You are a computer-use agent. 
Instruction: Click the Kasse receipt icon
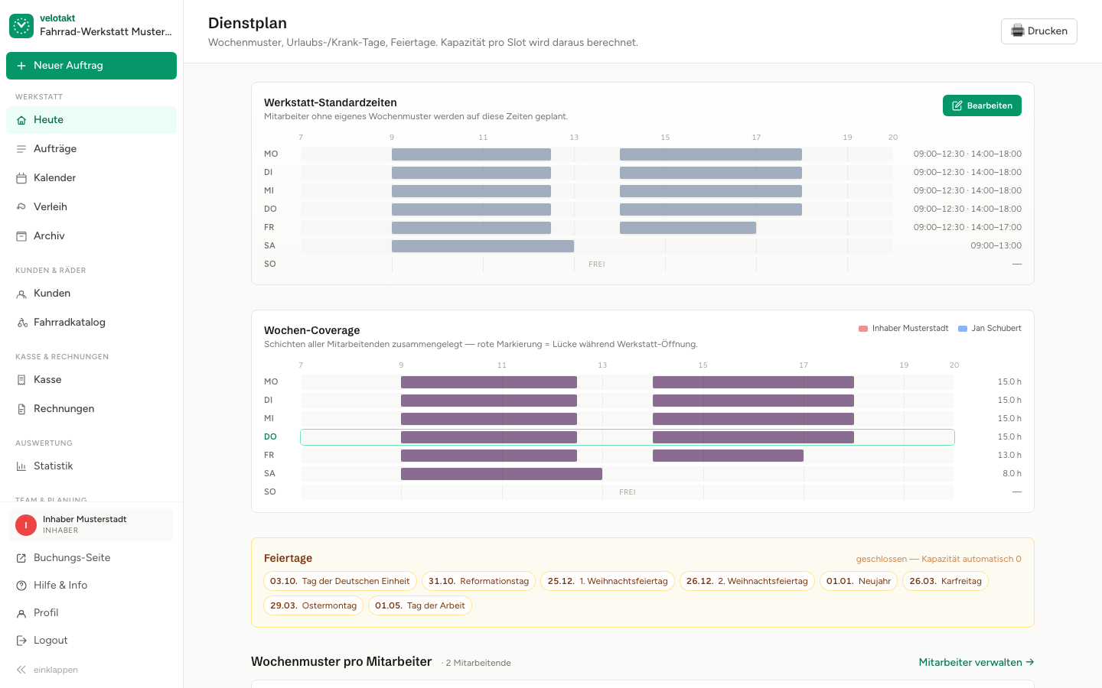coord(21,380)
